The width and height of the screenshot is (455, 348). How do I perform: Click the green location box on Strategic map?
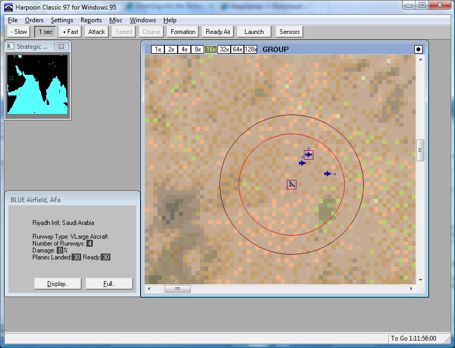tap(11, 78)
